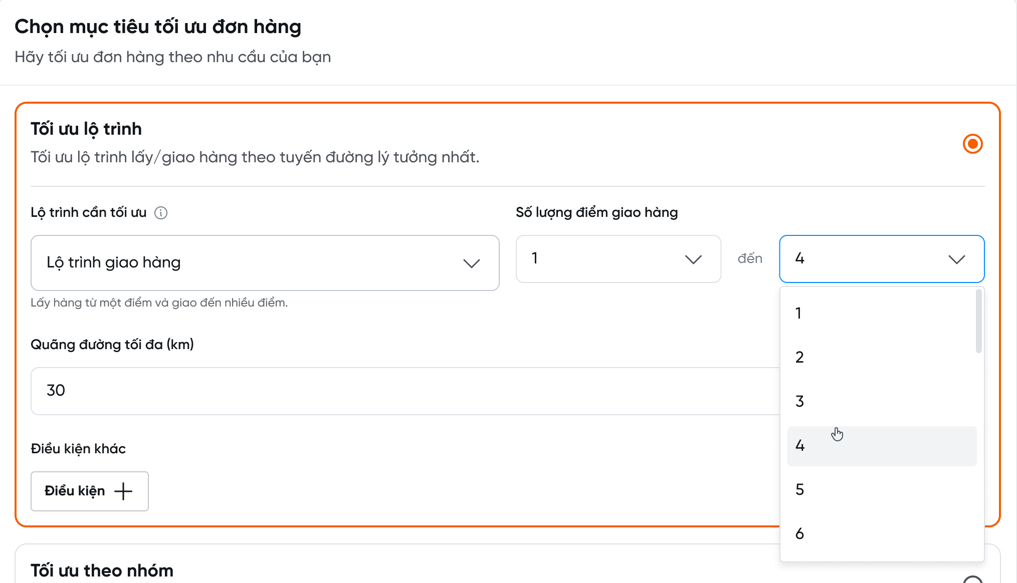The image size is (1017, 583).
Task: Click plus icon on Điều kiện button
Action: 123,491
